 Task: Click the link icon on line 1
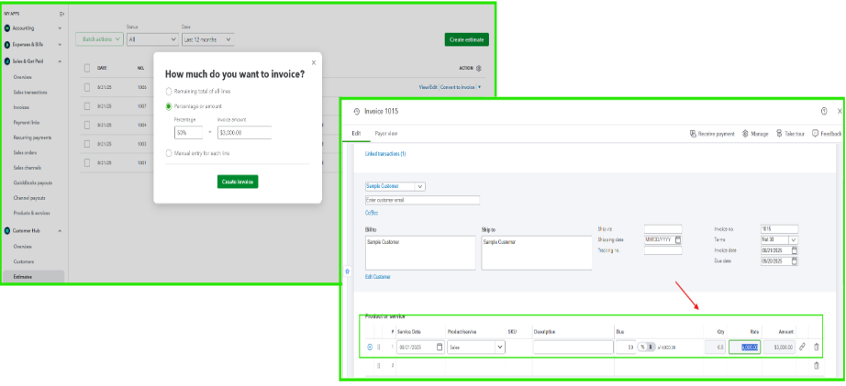pyautogui.click(x=802, y=347)
